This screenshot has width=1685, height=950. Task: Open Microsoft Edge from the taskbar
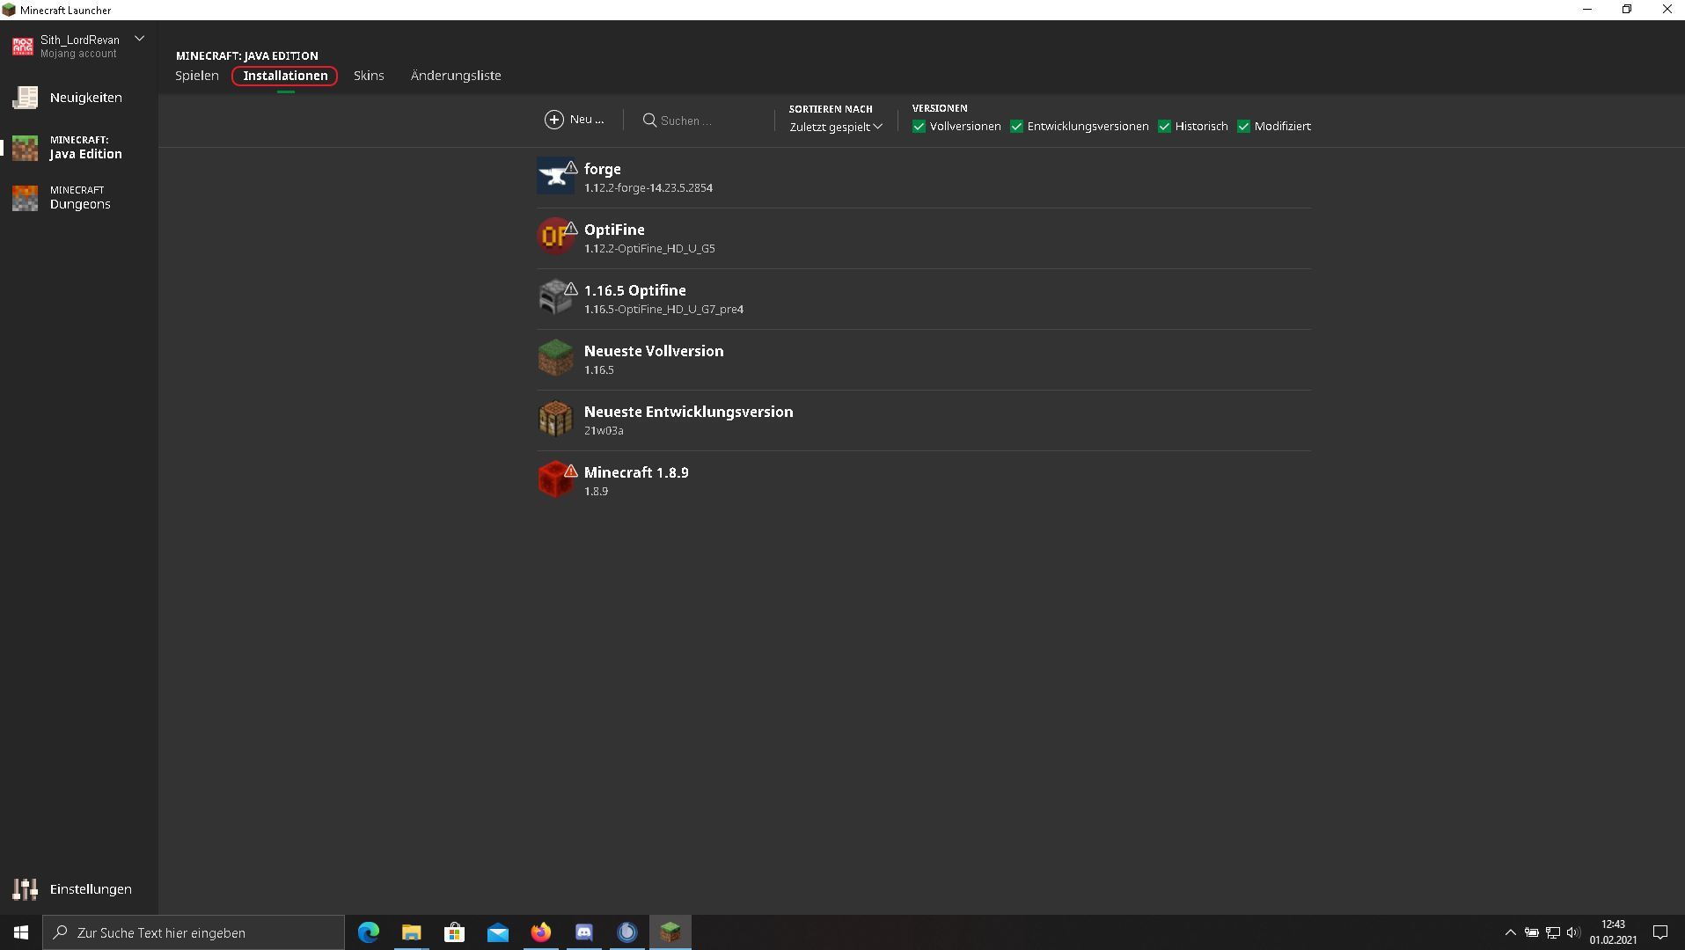(369, 932)
